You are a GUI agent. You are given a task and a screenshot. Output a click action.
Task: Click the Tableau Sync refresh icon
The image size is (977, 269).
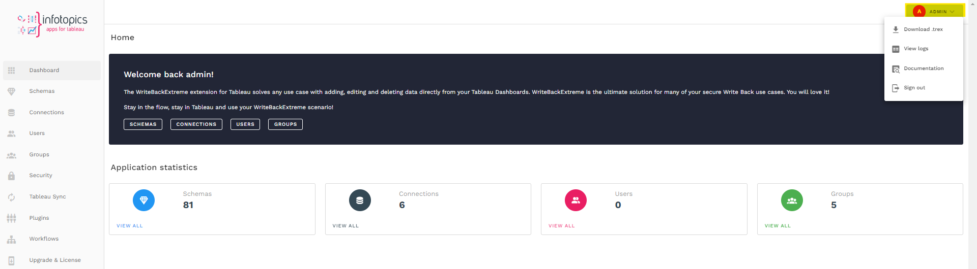[x=11, y=197]
